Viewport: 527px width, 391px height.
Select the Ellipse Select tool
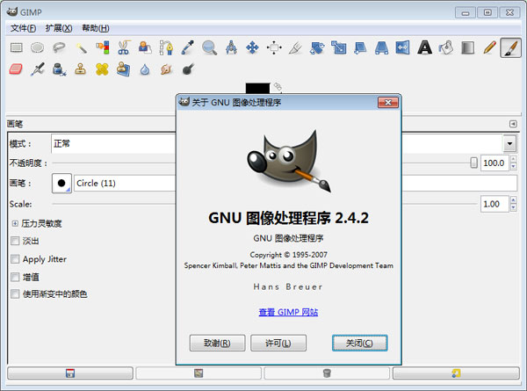click(37, 47)
